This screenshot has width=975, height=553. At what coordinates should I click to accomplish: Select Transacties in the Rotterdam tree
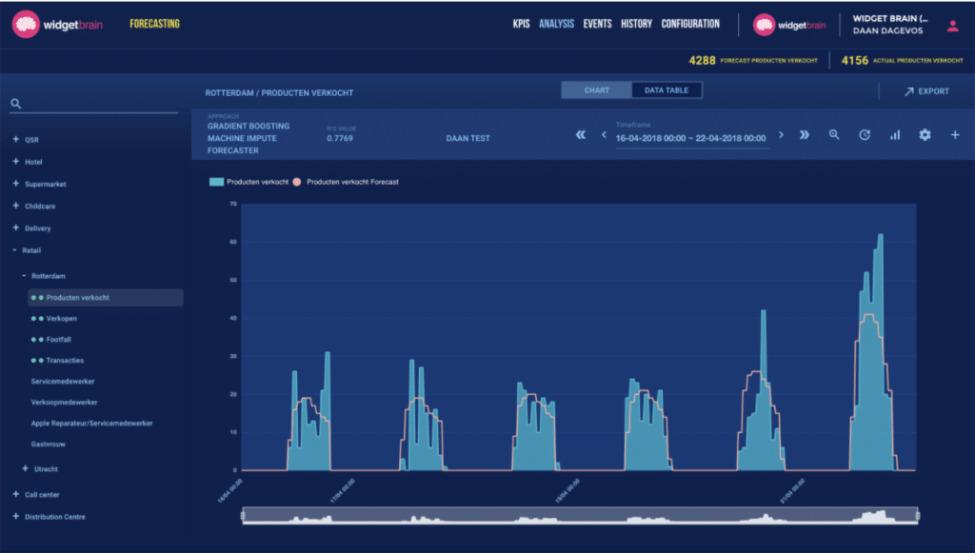pyautogui.click(x=65, y=361)
